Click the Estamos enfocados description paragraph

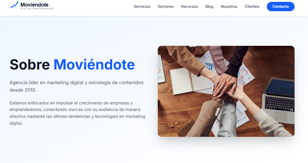pos(77,113)
